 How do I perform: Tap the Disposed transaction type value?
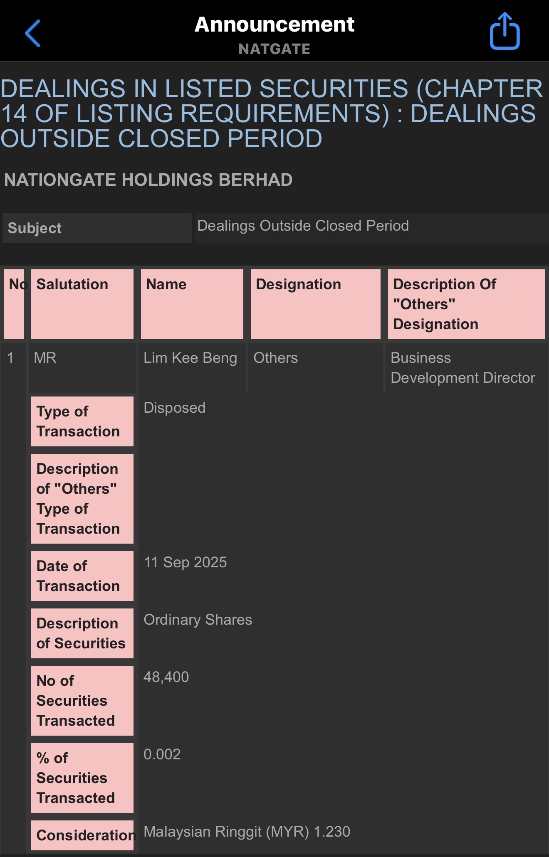point(174,408)
